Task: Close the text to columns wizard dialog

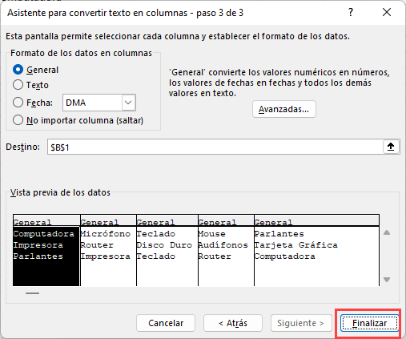Action: tap(387, 12)
